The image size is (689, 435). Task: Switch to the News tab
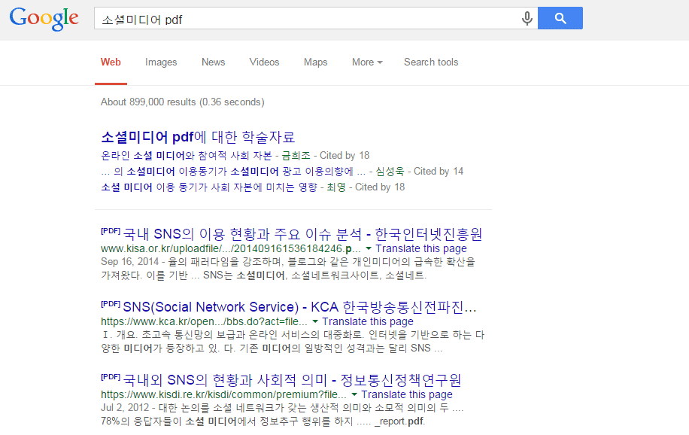213,62
